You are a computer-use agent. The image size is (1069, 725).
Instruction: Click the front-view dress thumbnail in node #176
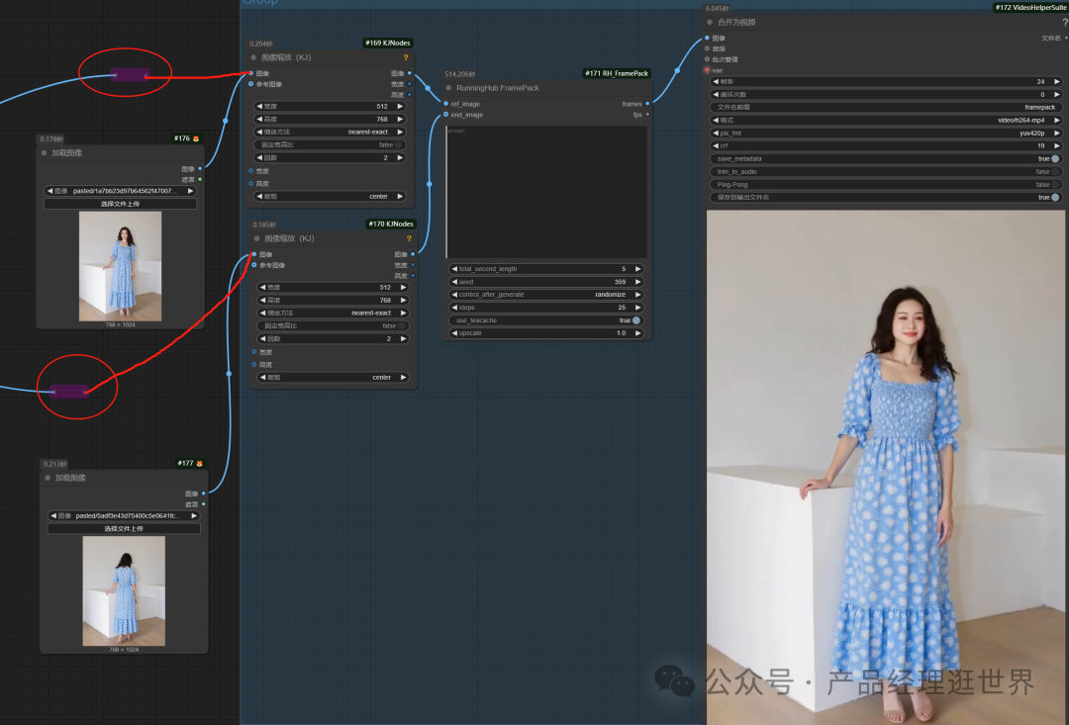click(x=120, y=266)
